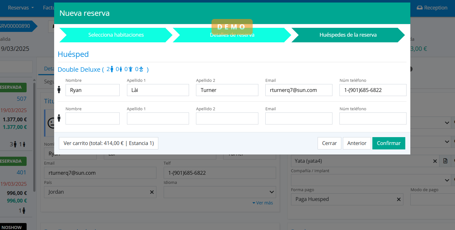Close the dialog using Cerrar

click(x=329, y=143)
